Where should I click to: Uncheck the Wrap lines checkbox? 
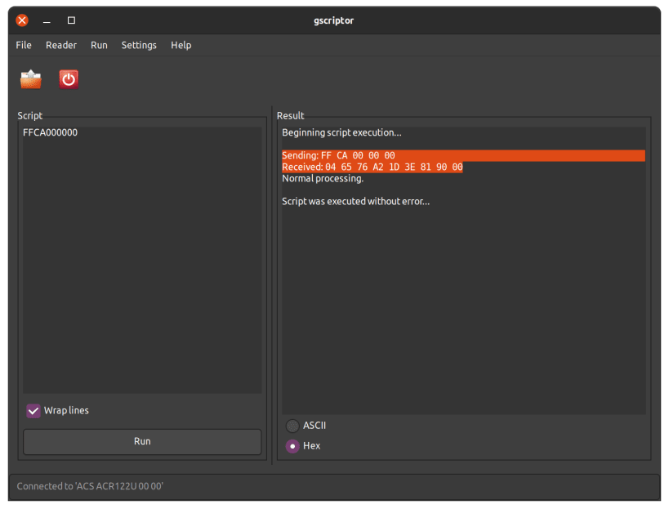pyautogui.click(x=33, y=411)
